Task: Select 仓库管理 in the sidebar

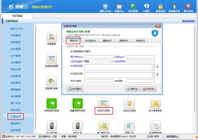Action: (x=15, y=49)
